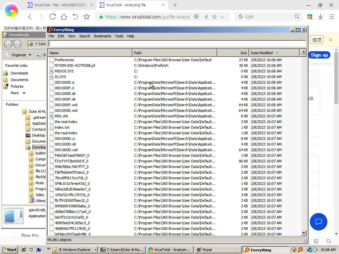
Task: Open the colorful apps grid icon
Action: [x=310, y=17]
